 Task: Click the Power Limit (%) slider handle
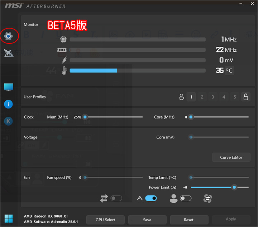coord(234,187)
